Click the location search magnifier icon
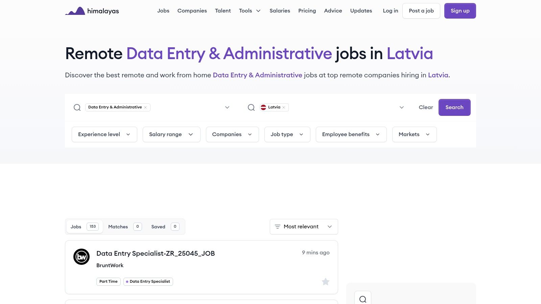The height and width of the screenshot is (304, 541). [251, 107]
